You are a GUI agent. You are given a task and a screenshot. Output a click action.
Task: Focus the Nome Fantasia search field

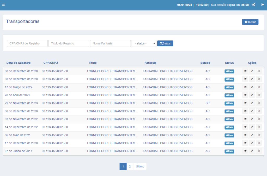[110, 43]
